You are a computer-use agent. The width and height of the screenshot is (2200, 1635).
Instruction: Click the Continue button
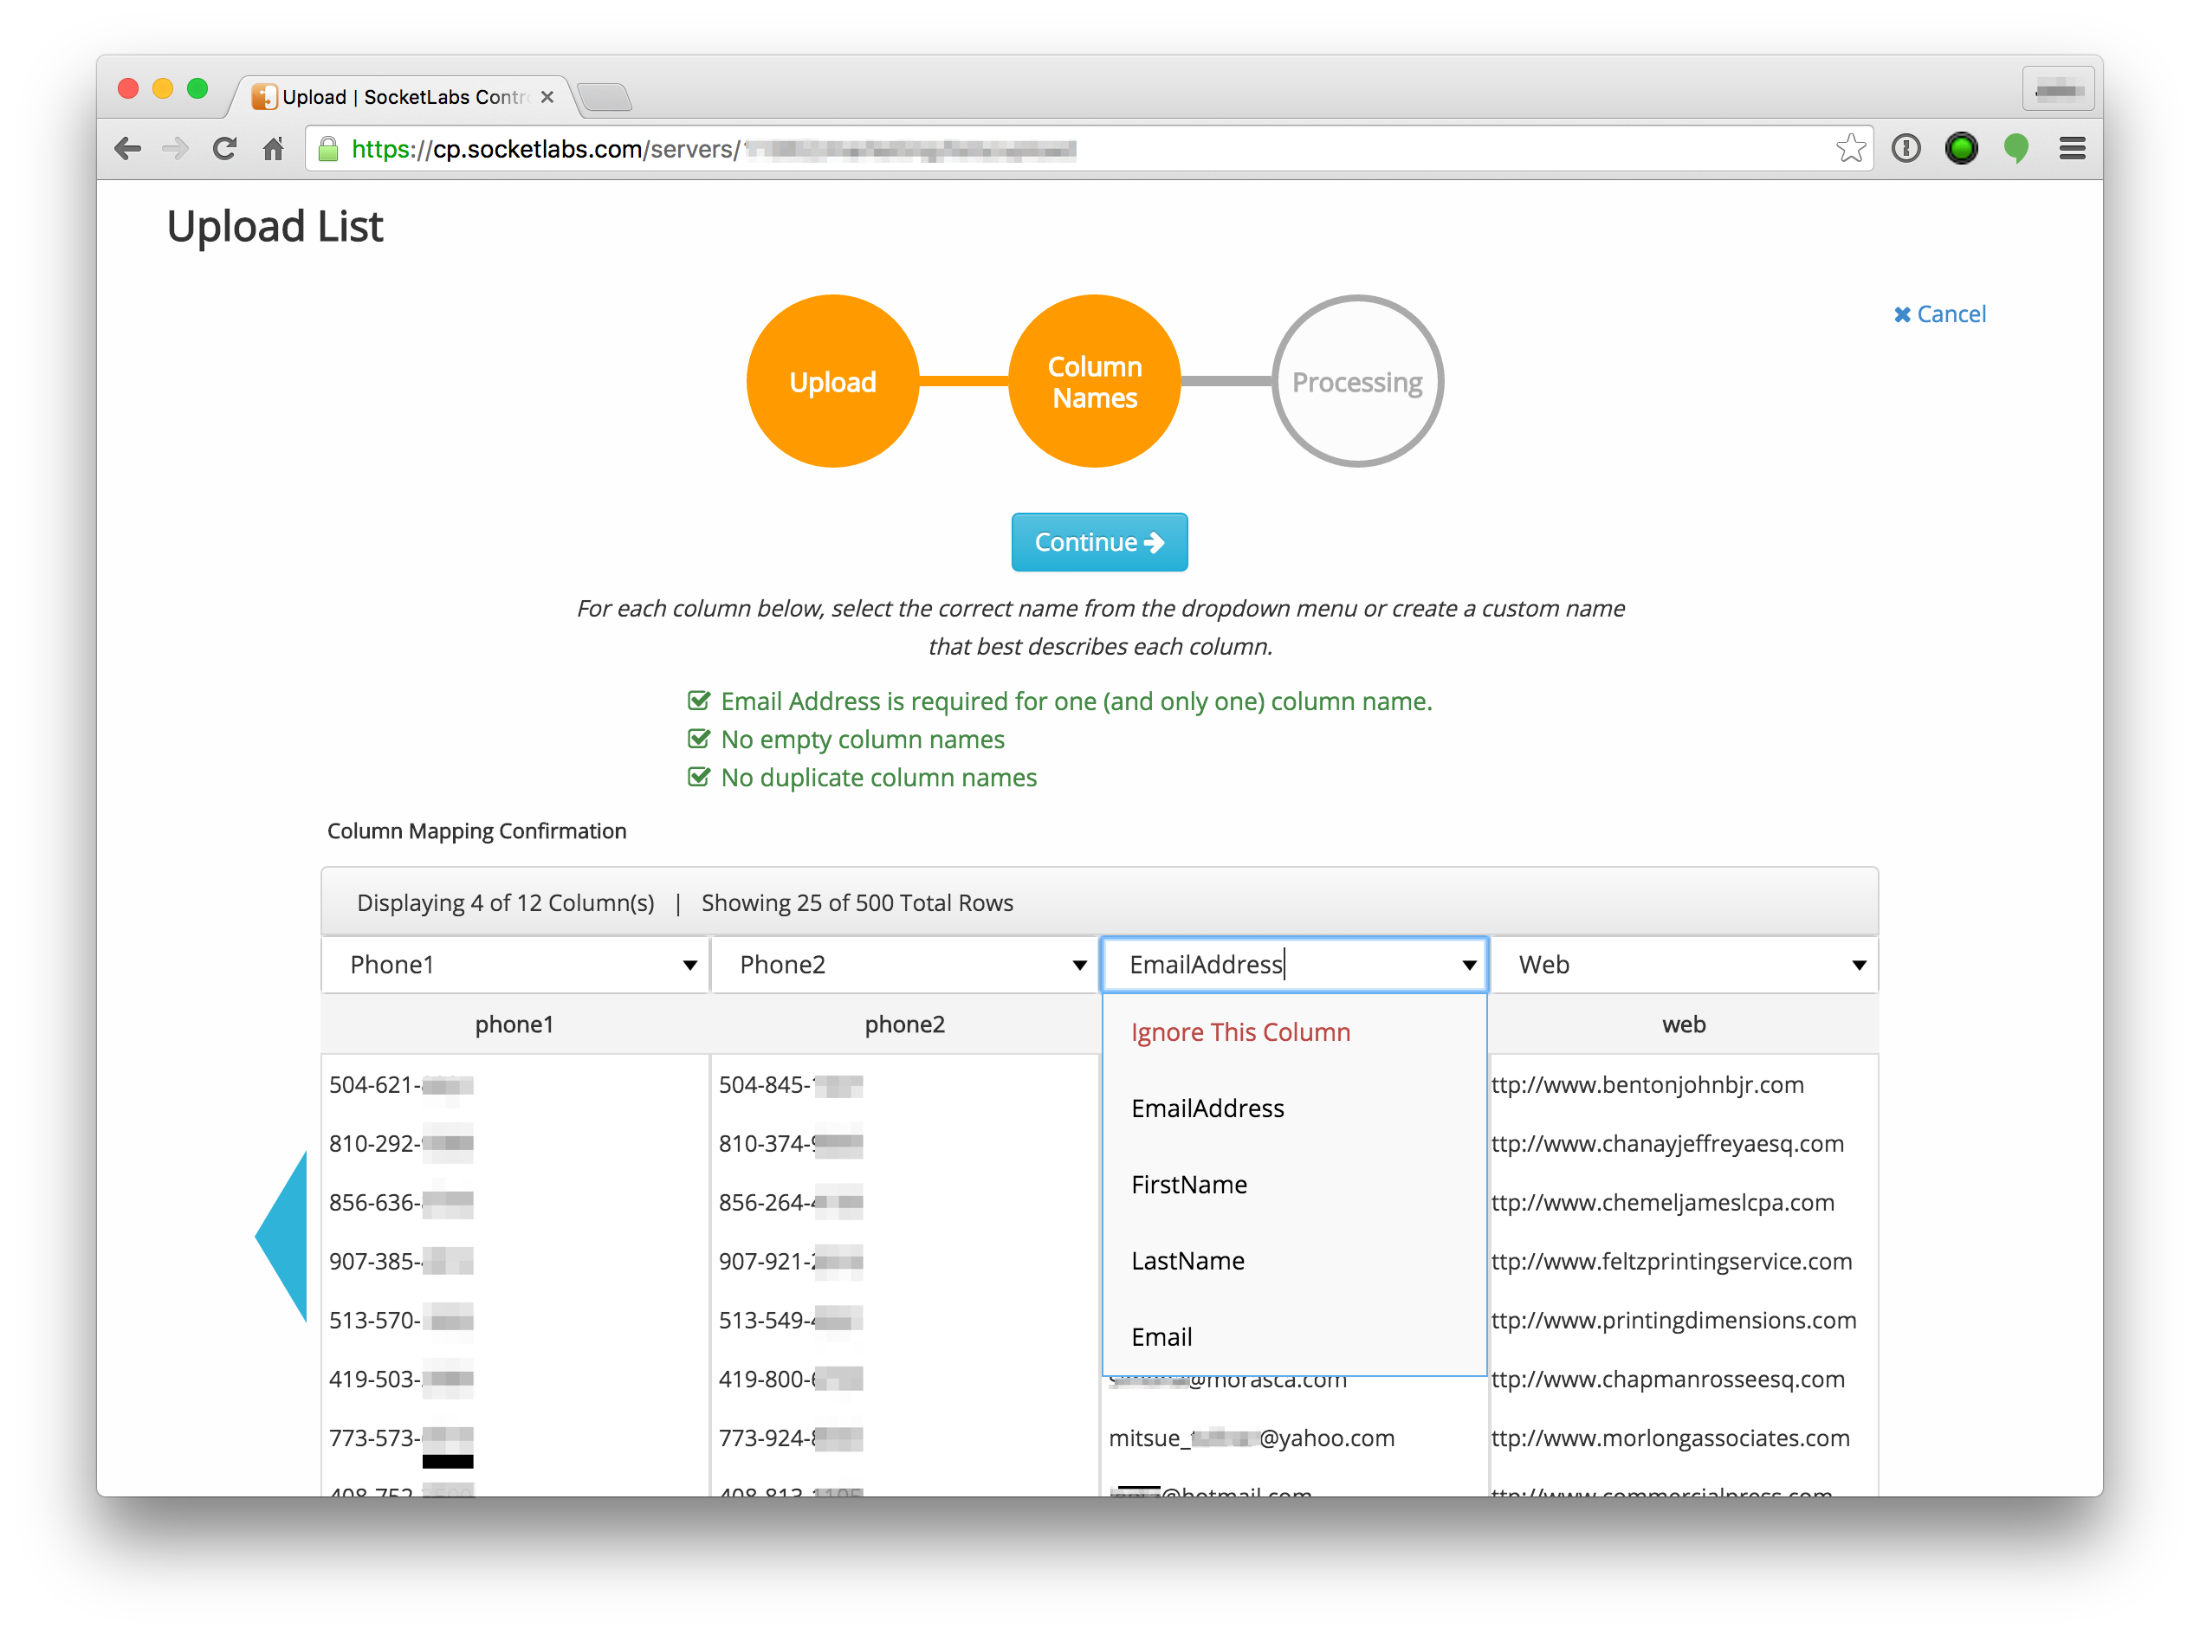pyautogui.click(x=1098, y=541)
